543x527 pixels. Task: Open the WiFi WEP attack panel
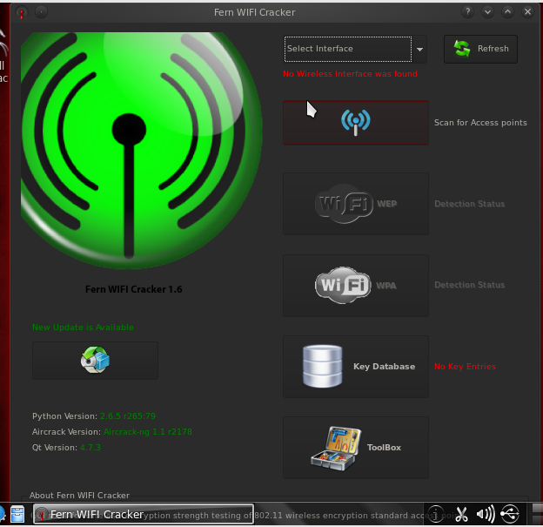point(356,204)
